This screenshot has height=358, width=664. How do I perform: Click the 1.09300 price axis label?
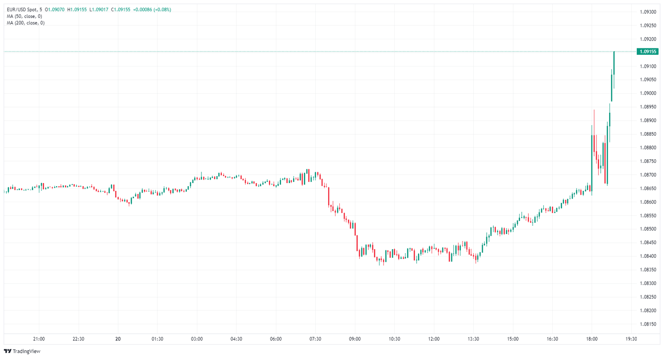click(x=648, y=12)
